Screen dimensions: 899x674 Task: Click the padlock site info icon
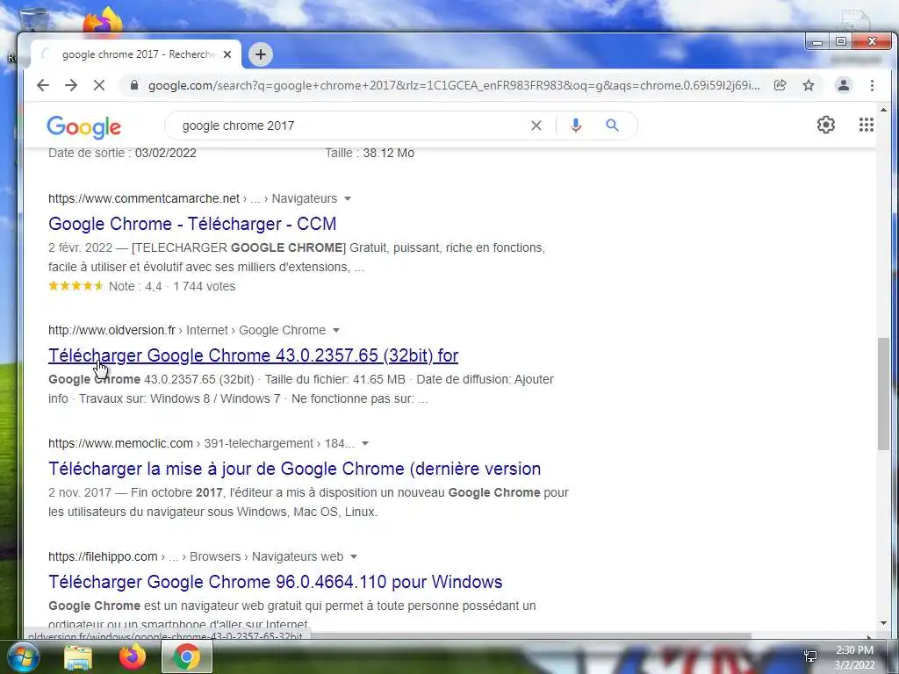click(x=134, y=85)
